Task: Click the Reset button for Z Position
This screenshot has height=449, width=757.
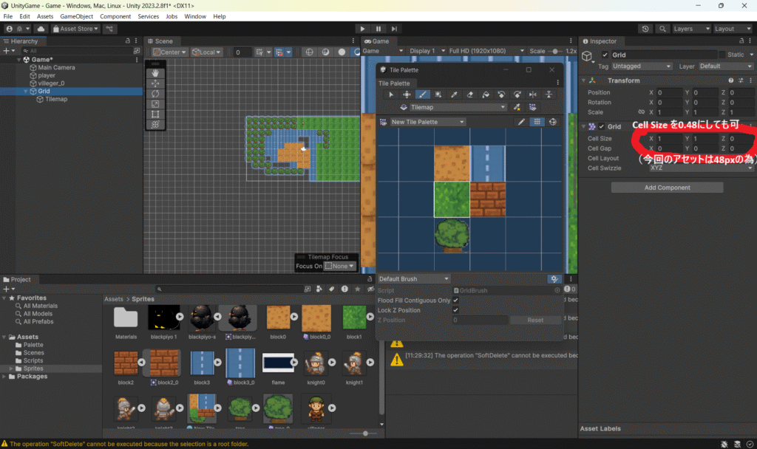Action: (x=535, y=321)
